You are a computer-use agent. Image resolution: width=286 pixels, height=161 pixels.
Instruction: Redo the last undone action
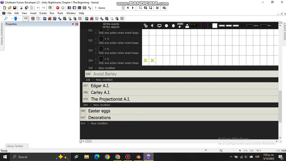(43, 8)
